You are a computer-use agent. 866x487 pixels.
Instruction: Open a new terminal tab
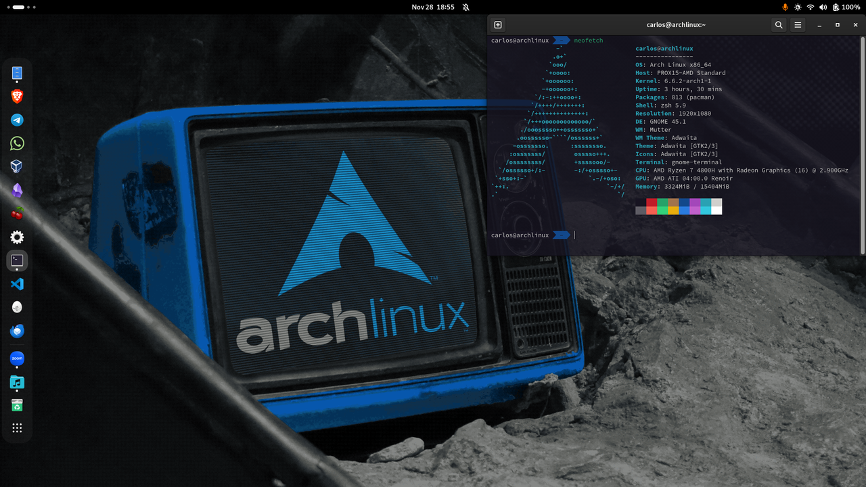(498, 25)
